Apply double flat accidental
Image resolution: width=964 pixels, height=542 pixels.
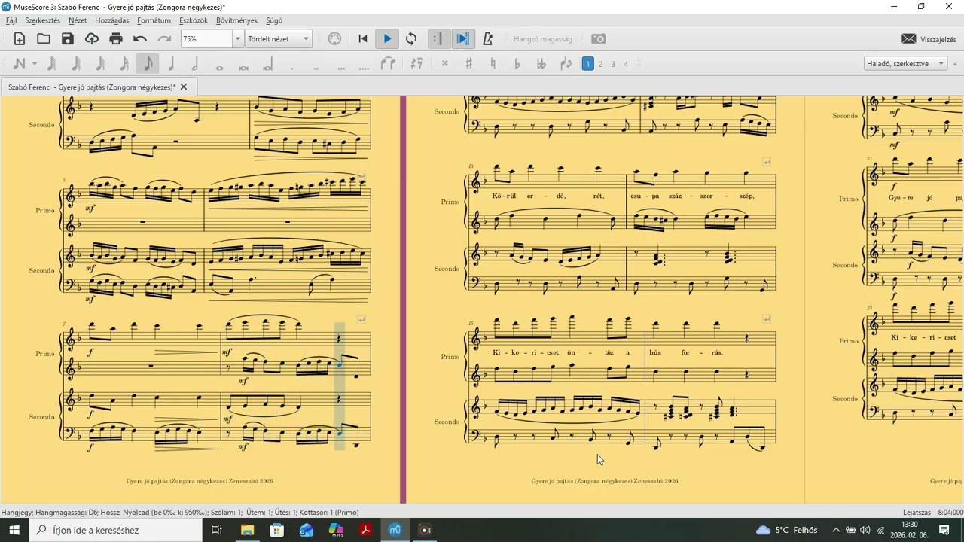pyautogui.click(x=541, y=64)
